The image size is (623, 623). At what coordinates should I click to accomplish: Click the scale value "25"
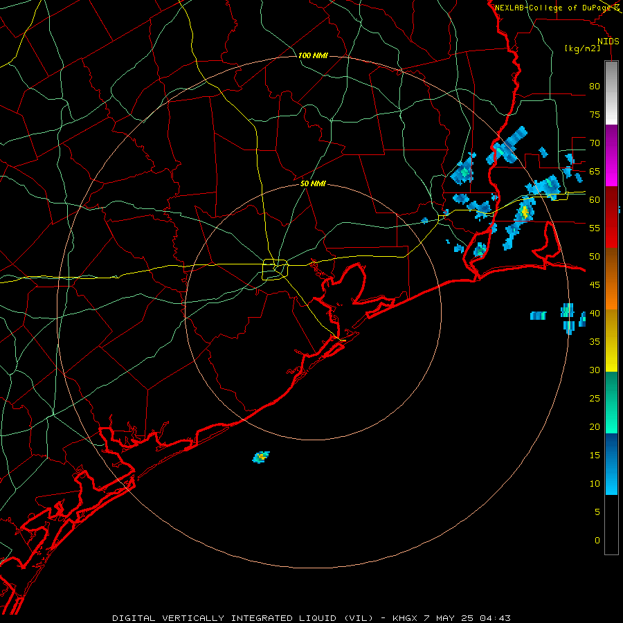tap(595, 398)
